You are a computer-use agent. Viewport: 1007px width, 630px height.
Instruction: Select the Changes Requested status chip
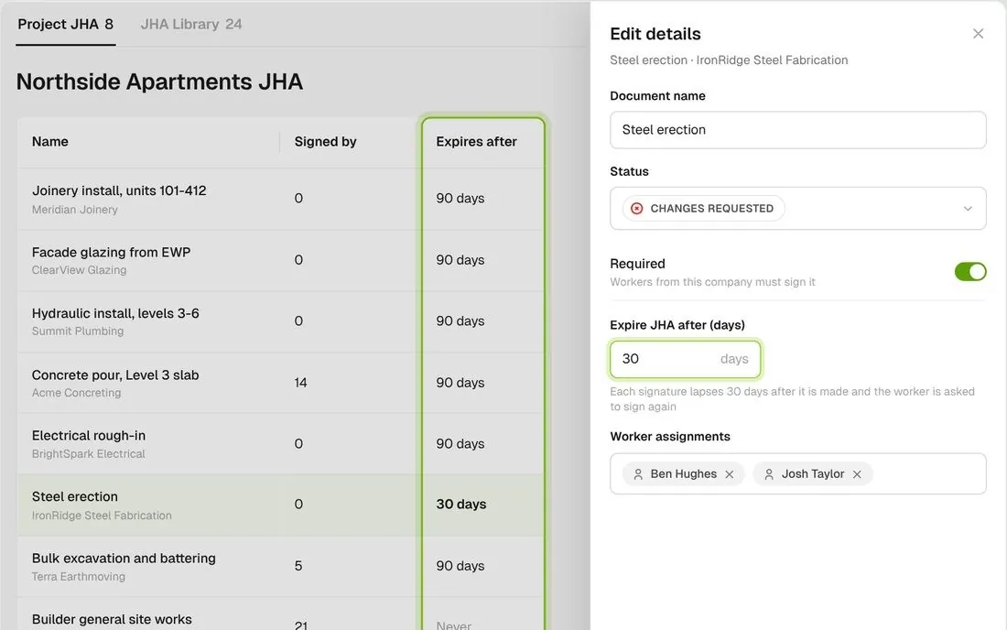tap(704, 208)
